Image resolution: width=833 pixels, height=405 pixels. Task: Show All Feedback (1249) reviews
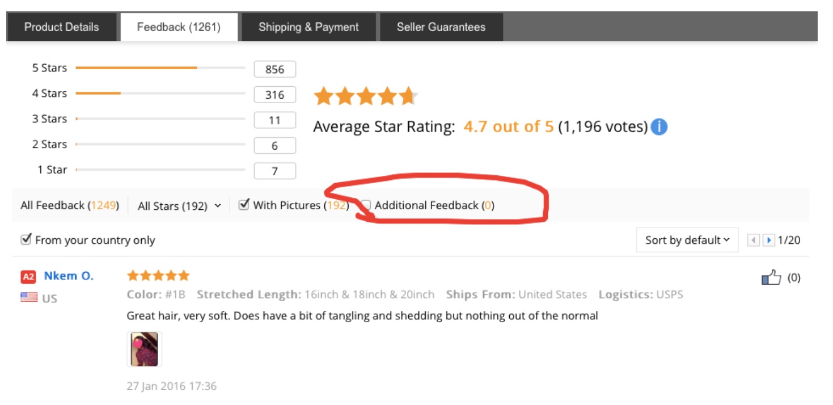pos(70,205)
